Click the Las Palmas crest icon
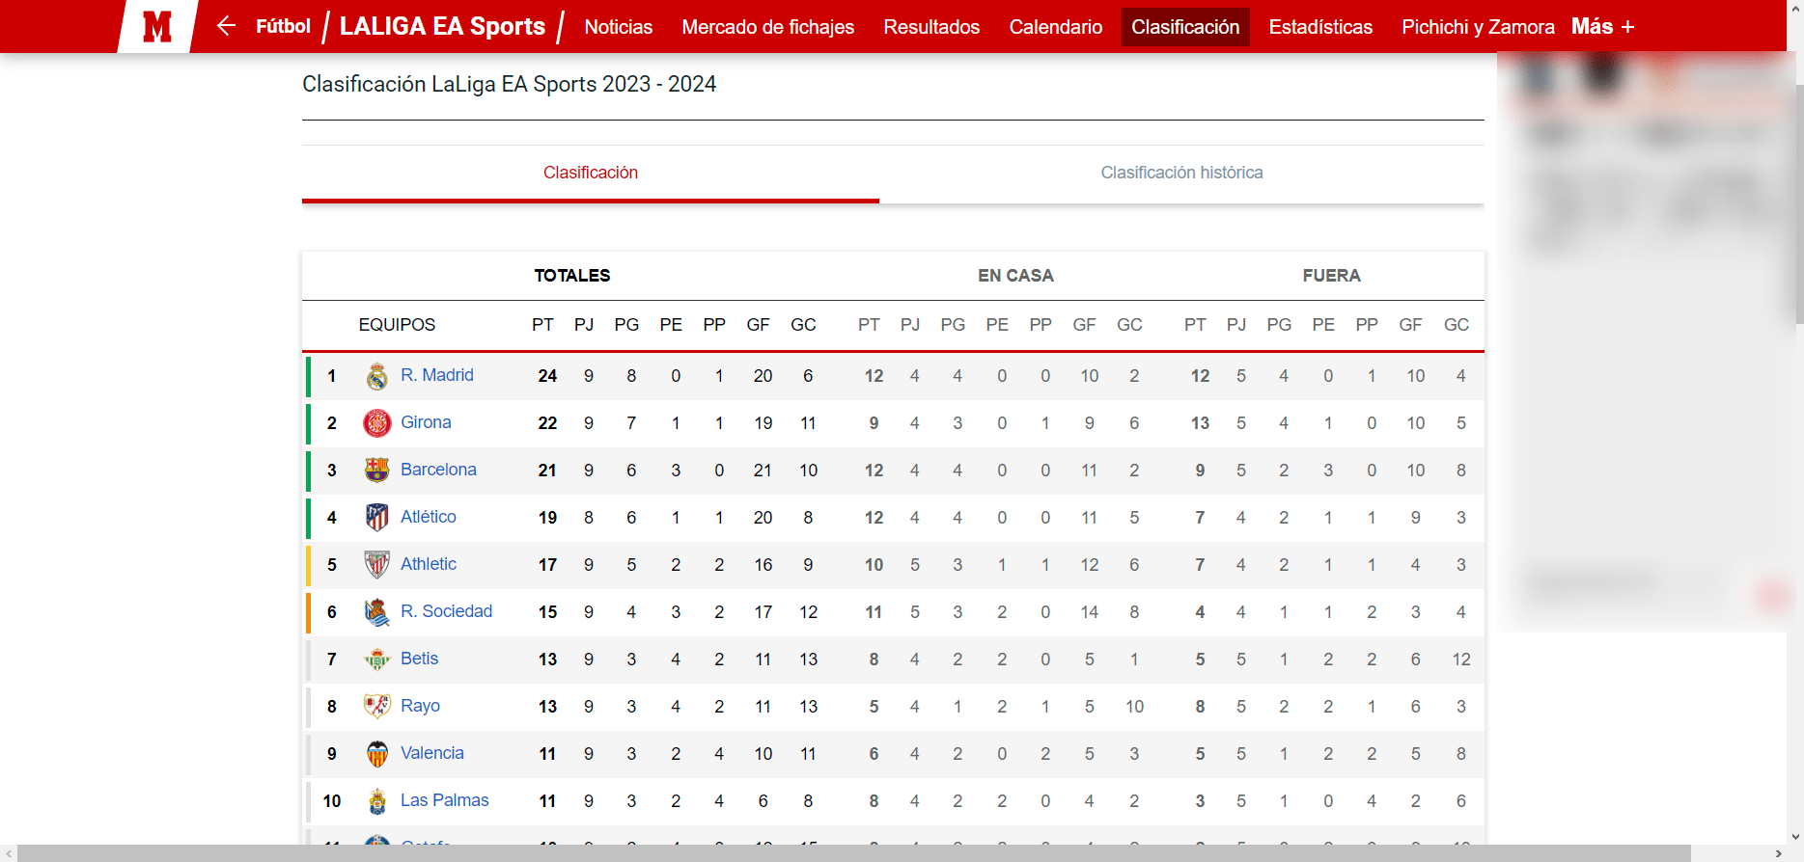This screenshot has height=862, width=1804. click(377, 801)
